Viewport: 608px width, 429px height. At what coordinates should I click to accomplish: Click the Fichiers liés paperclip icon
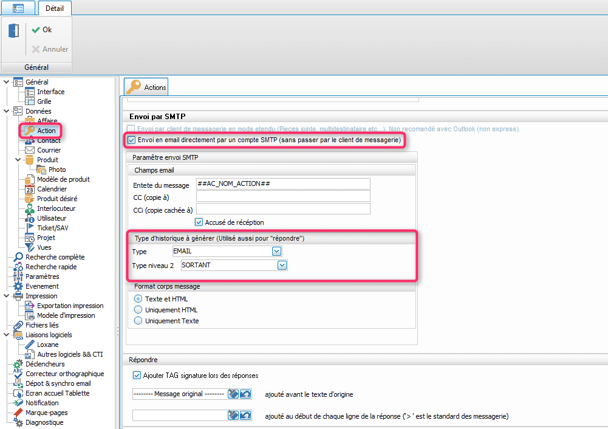[18, 325]
